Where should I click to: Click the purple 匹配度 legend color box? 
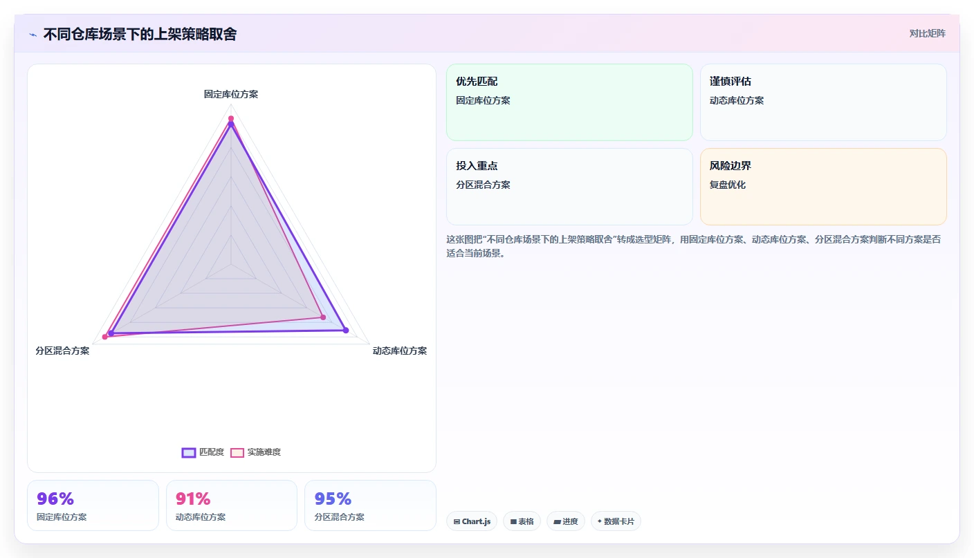coord(189,452)
